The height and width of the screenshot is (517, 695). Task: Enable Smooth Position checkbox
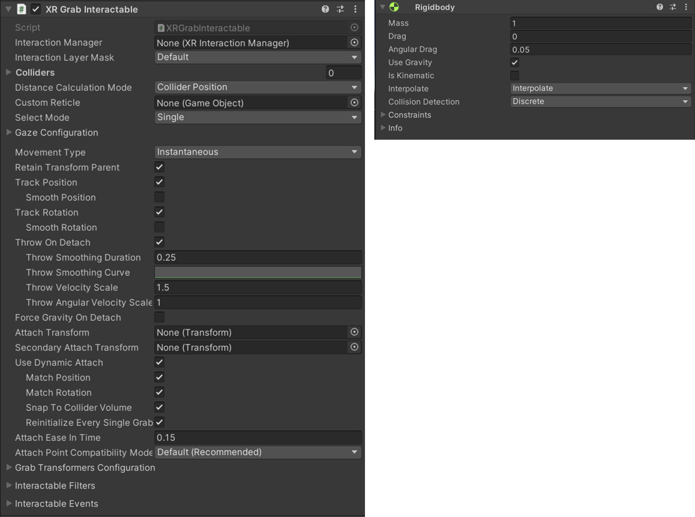[x=160, y=197]
